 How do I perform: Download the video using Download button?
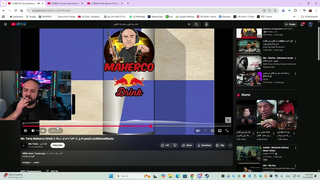(204, 145)
